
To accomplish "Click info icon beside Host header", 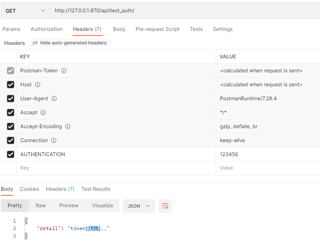I will [38, 85].
